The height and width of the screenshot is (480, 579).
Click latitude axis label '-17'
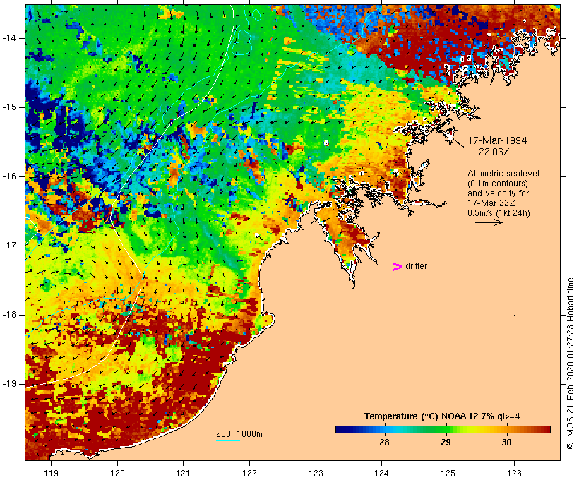8,246
